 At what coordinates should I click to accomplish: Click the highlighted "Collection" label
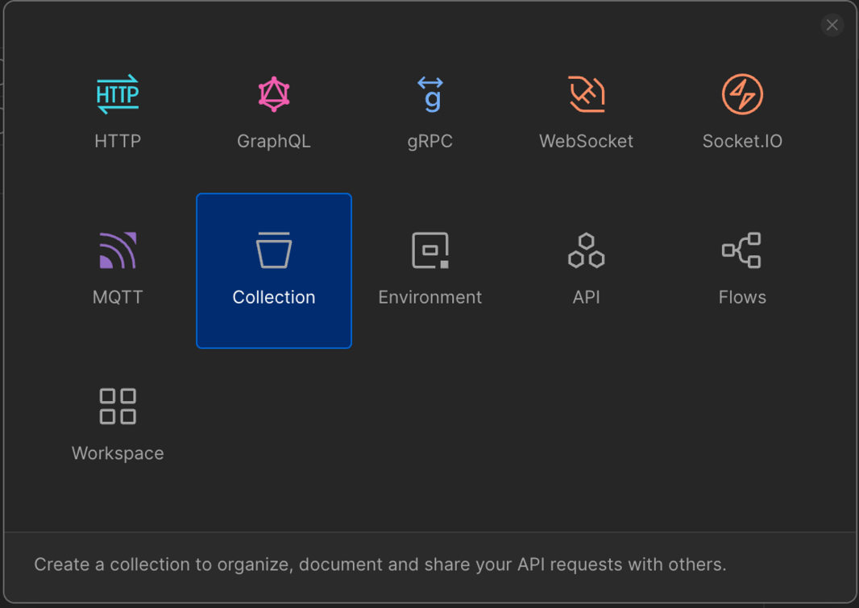274,297
